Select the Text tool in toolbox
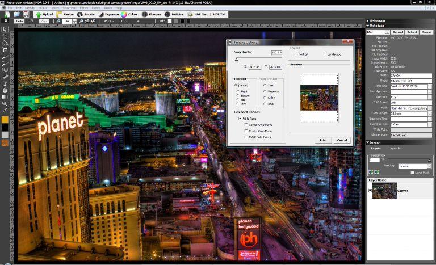Viewport: 436px width, 265px height. click(x=5, y=83)
